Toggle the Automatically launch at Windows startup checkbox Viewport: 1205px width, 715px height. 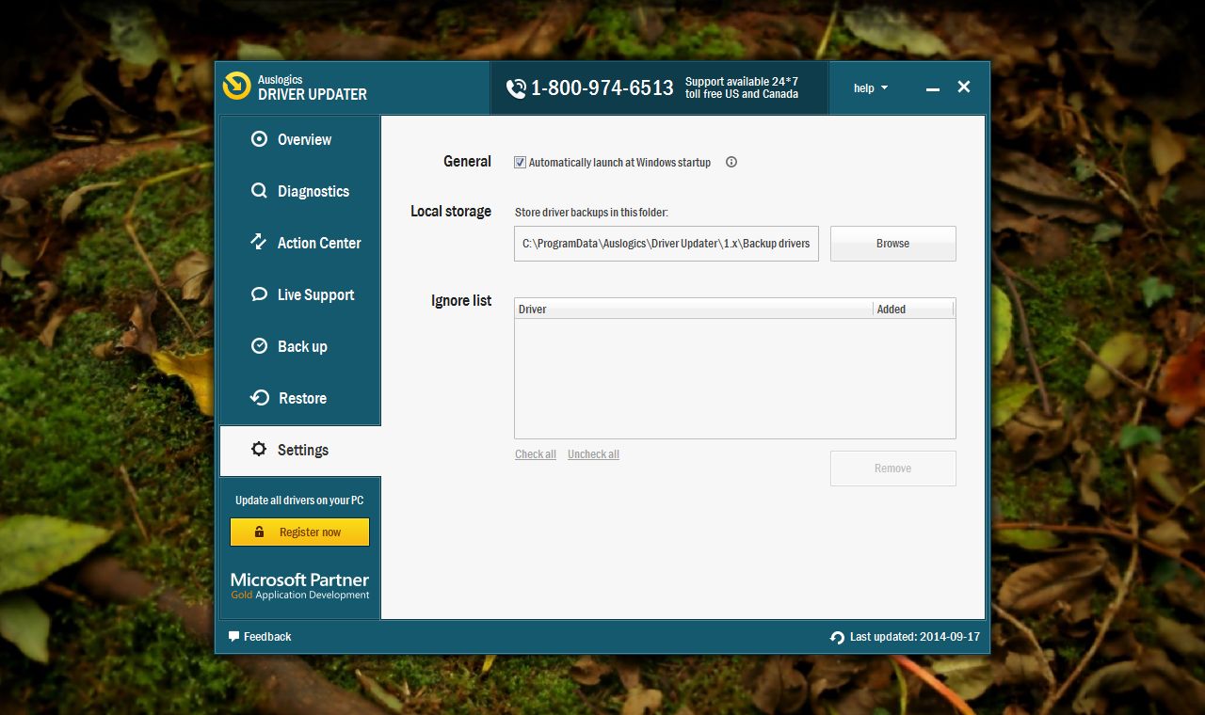pos(520,162)
